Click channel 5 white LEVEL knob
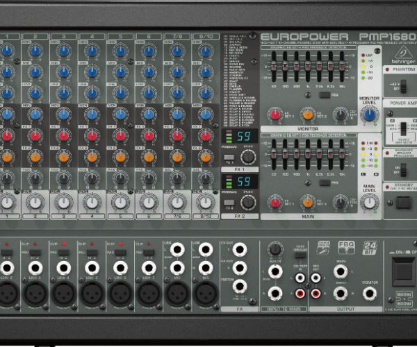 point(120,203)
